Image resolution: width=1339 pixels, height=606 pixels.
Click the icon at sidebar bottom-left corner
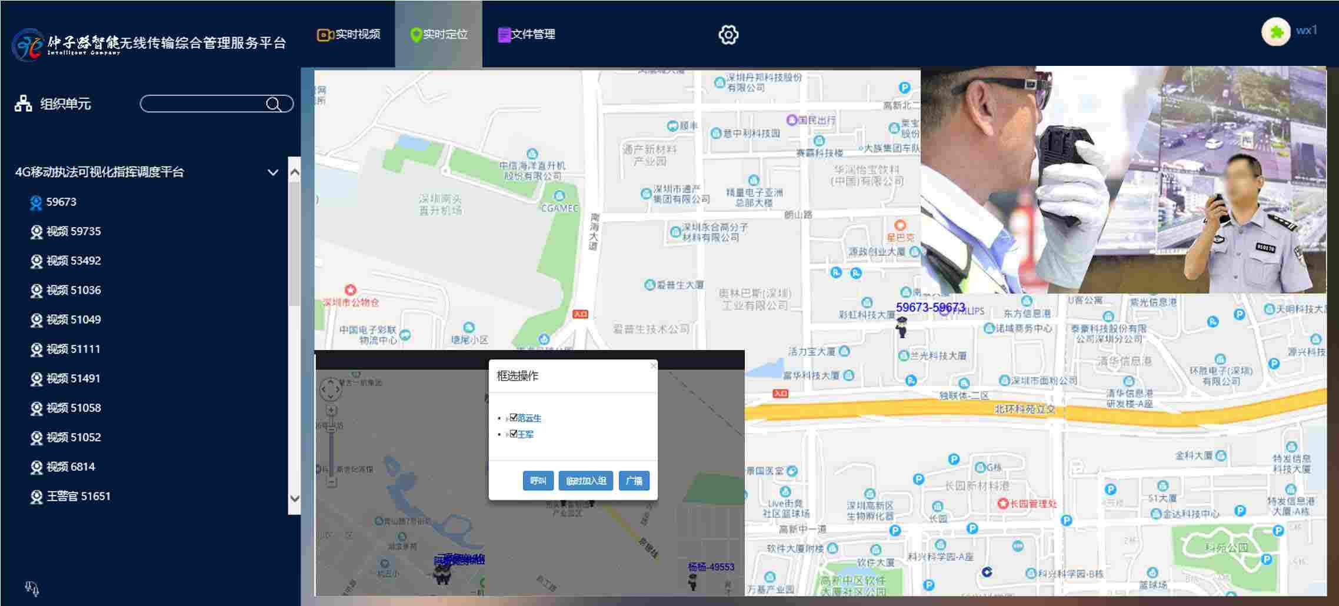click(x=32, y=588)
